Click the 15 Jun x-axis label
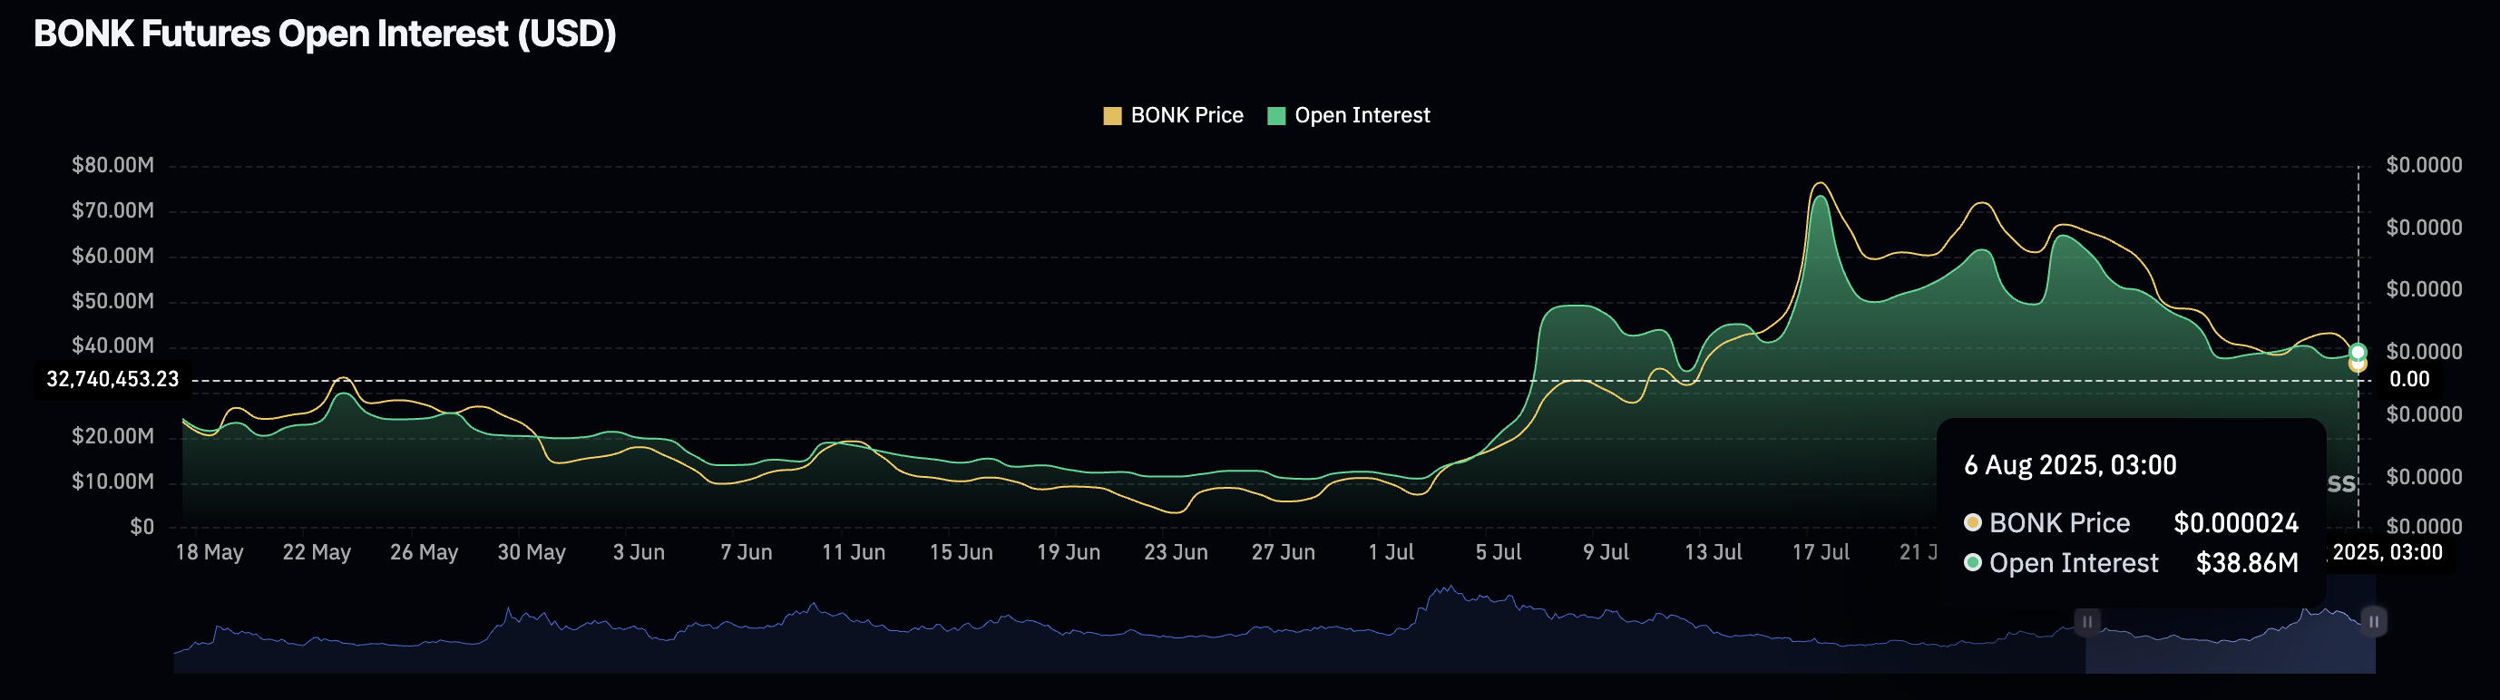 [962, 552]
